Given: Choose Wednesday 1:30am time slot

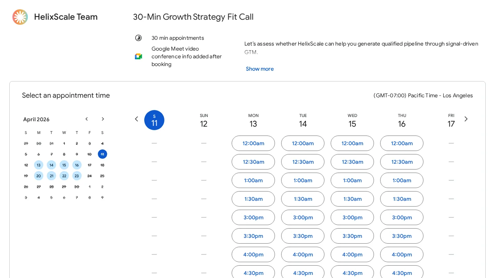Looking at the screenshot, I should 352,199.
